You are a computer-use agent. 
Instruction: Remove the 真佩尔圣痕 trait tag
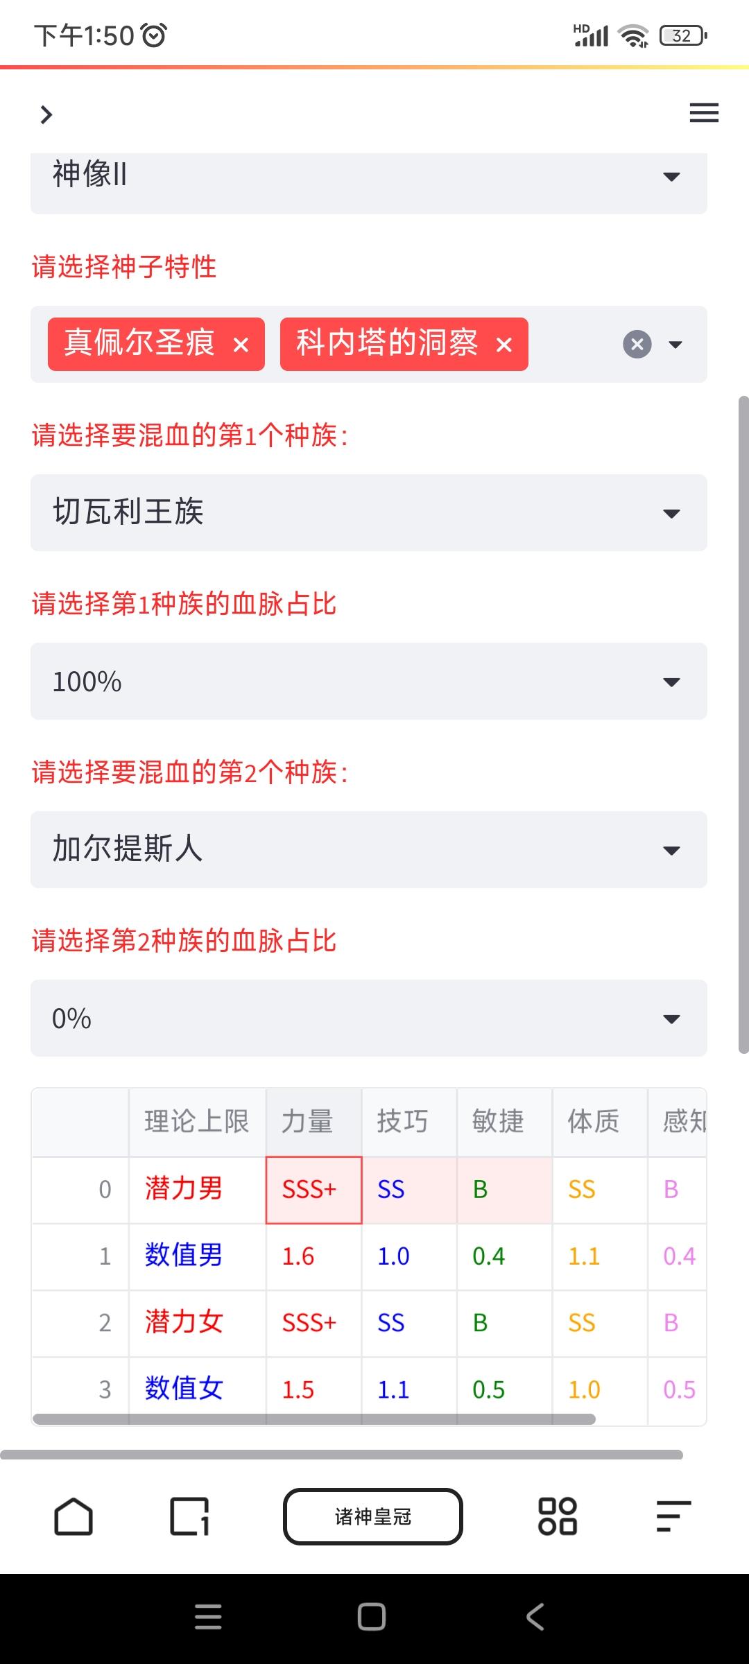coord(241,345)
